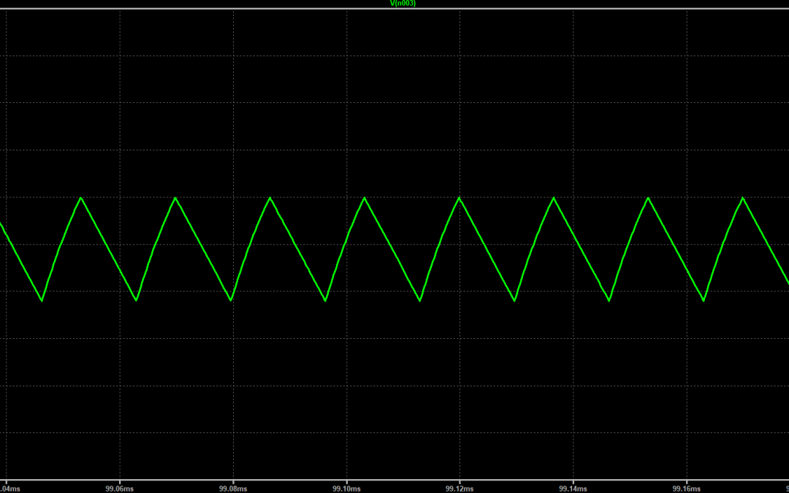
Task: Click the waveform trough just right of 99.06ms
Action: pyautogui.click(x=137, y=300)
